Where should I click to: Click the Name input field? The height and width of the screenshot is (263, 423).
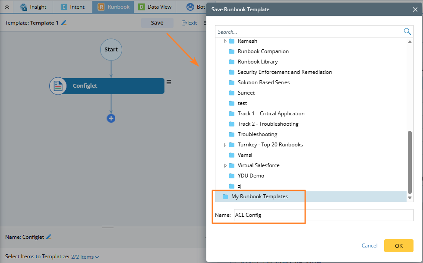point(323,215)
